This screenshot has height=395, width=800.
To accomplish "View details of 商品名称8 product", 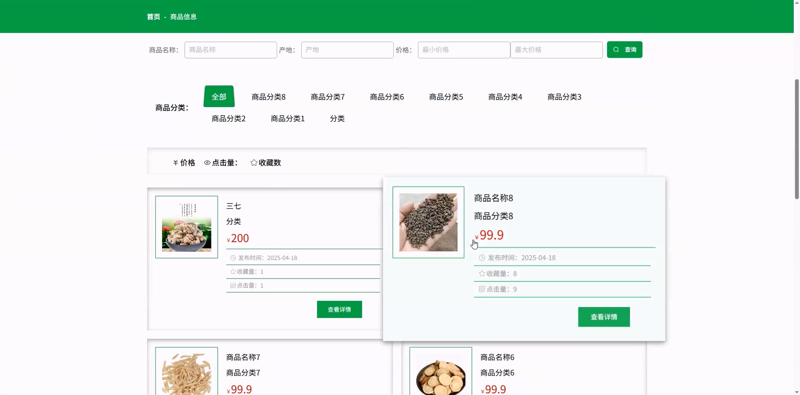I will 603,317.
